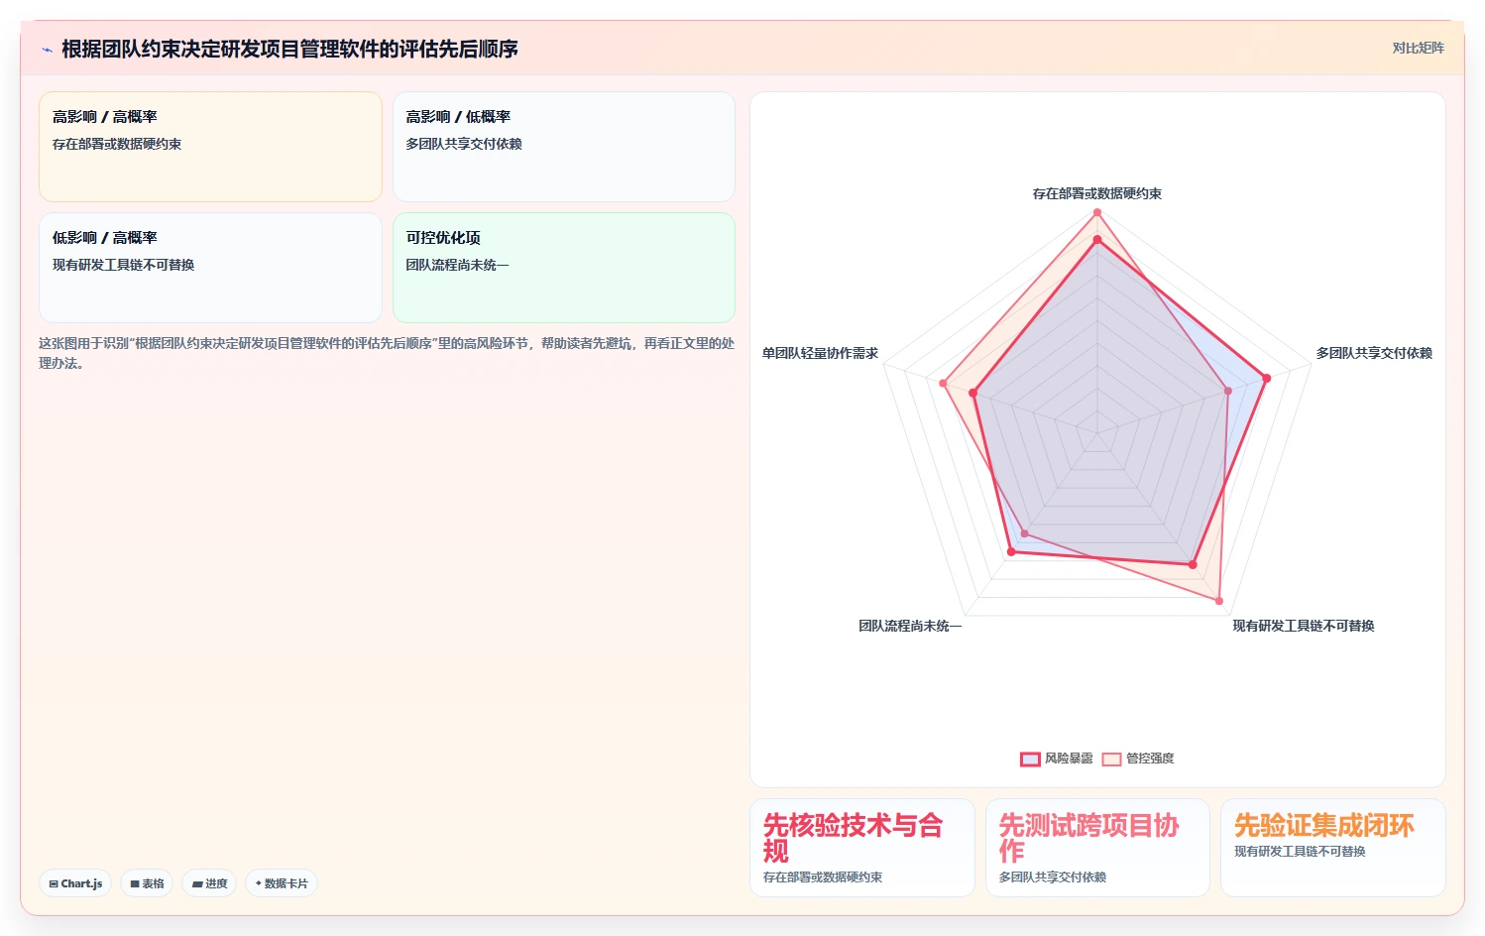The width and height of the screenshot is (1485, 936).
Task: Click radar axis label 团队流程尚未统一
Action: pos(910,626)
